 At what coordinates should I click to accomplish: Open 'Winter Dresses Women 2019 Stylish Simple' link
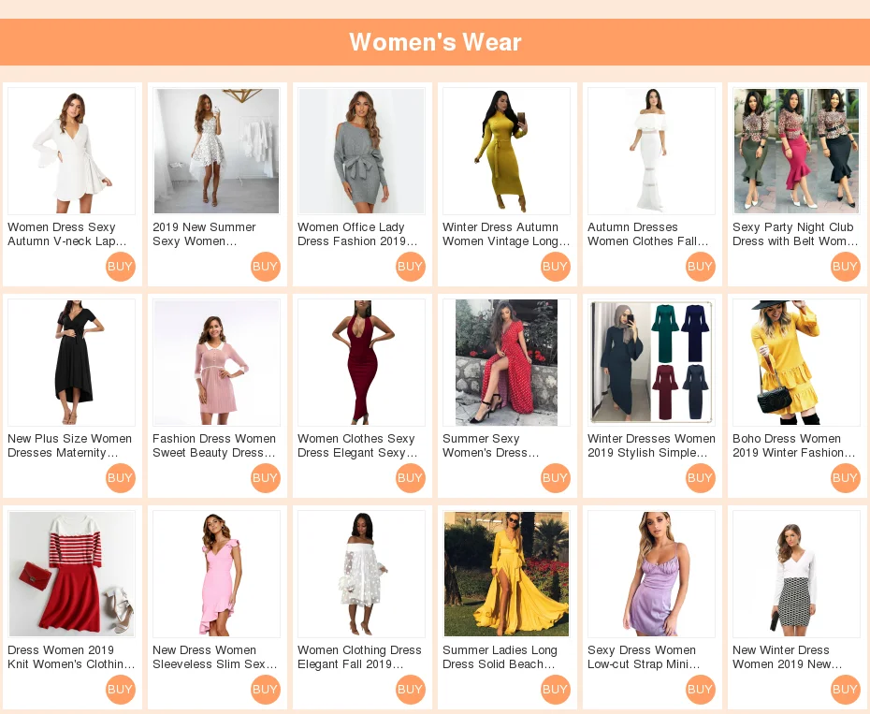tap(651, 445)
